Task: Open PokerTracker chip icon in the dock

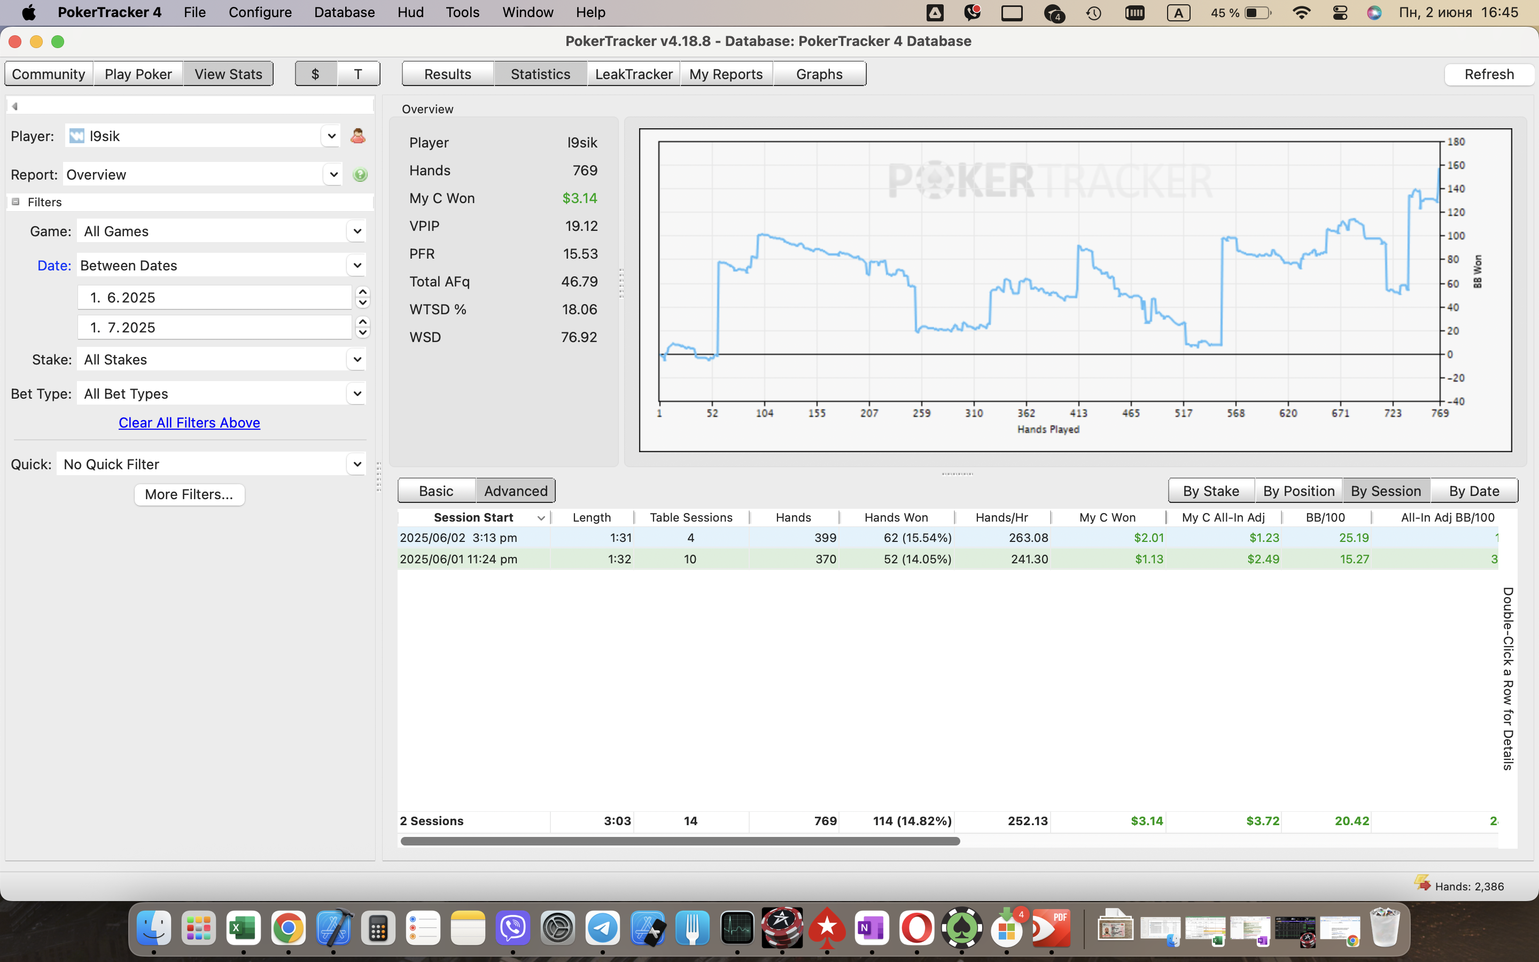Action: (782, 928)
